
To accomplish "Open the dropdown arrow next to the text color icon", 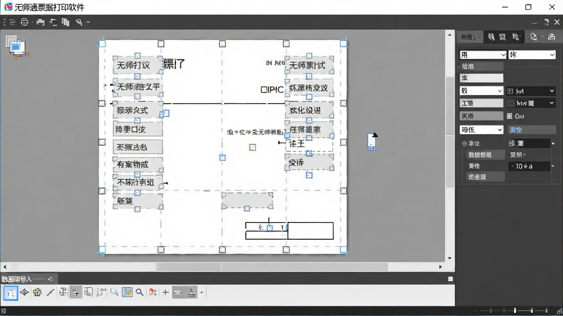I will (x=201, y=293).
